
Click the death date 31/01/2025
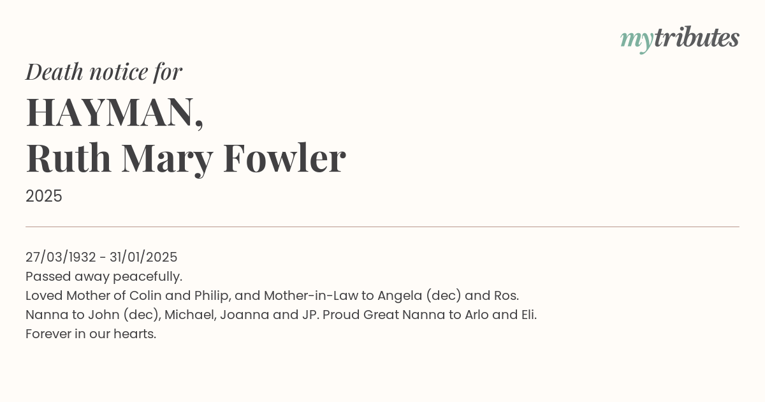[x=143, y=257]
